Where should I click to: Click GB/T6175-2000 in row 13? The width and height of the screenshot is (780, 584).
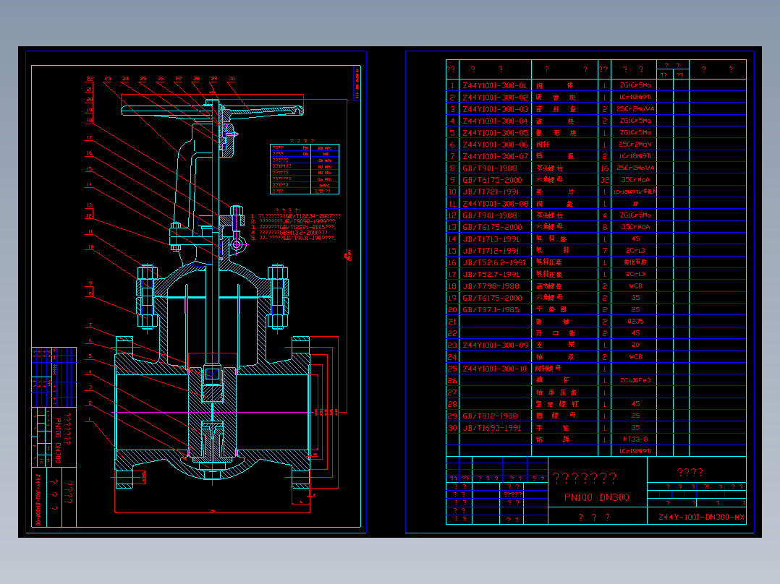coord(492,228)
